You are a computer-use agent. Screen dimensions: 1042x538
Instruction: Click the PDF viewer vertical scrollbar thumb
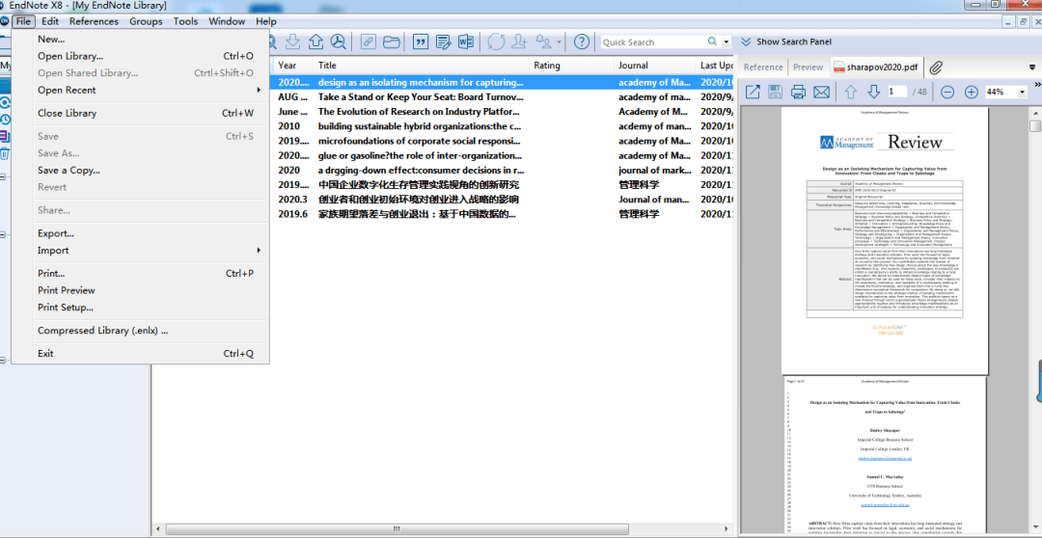[x=1034, y=127]
